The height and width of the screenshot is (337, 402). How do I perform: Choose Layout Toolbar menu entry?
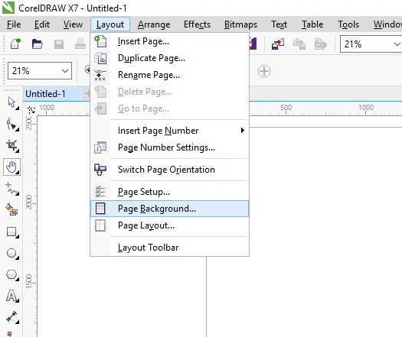tap(169, 248)
